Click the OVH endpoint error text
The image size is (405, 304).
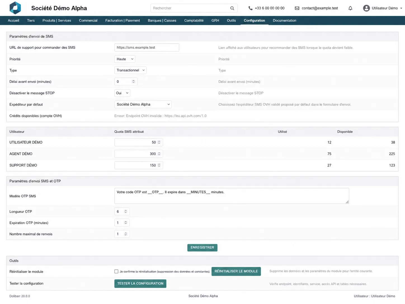click(160, 116)
